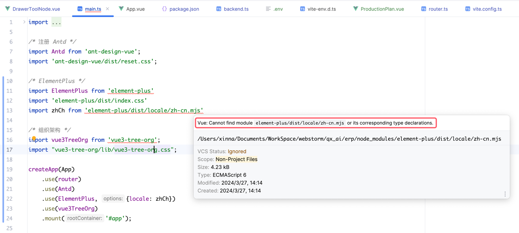Click the ElementPlus comment on line 10
Viewport: 519px width, 233px height.
pos(57,81)
